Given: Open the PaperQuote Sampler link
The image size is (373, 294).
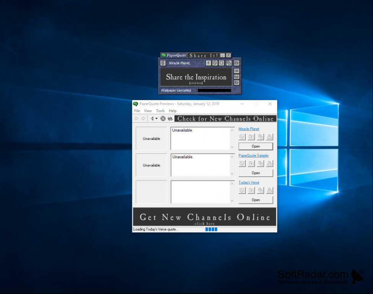Looking at the screenshot, I should coord(254,156).
